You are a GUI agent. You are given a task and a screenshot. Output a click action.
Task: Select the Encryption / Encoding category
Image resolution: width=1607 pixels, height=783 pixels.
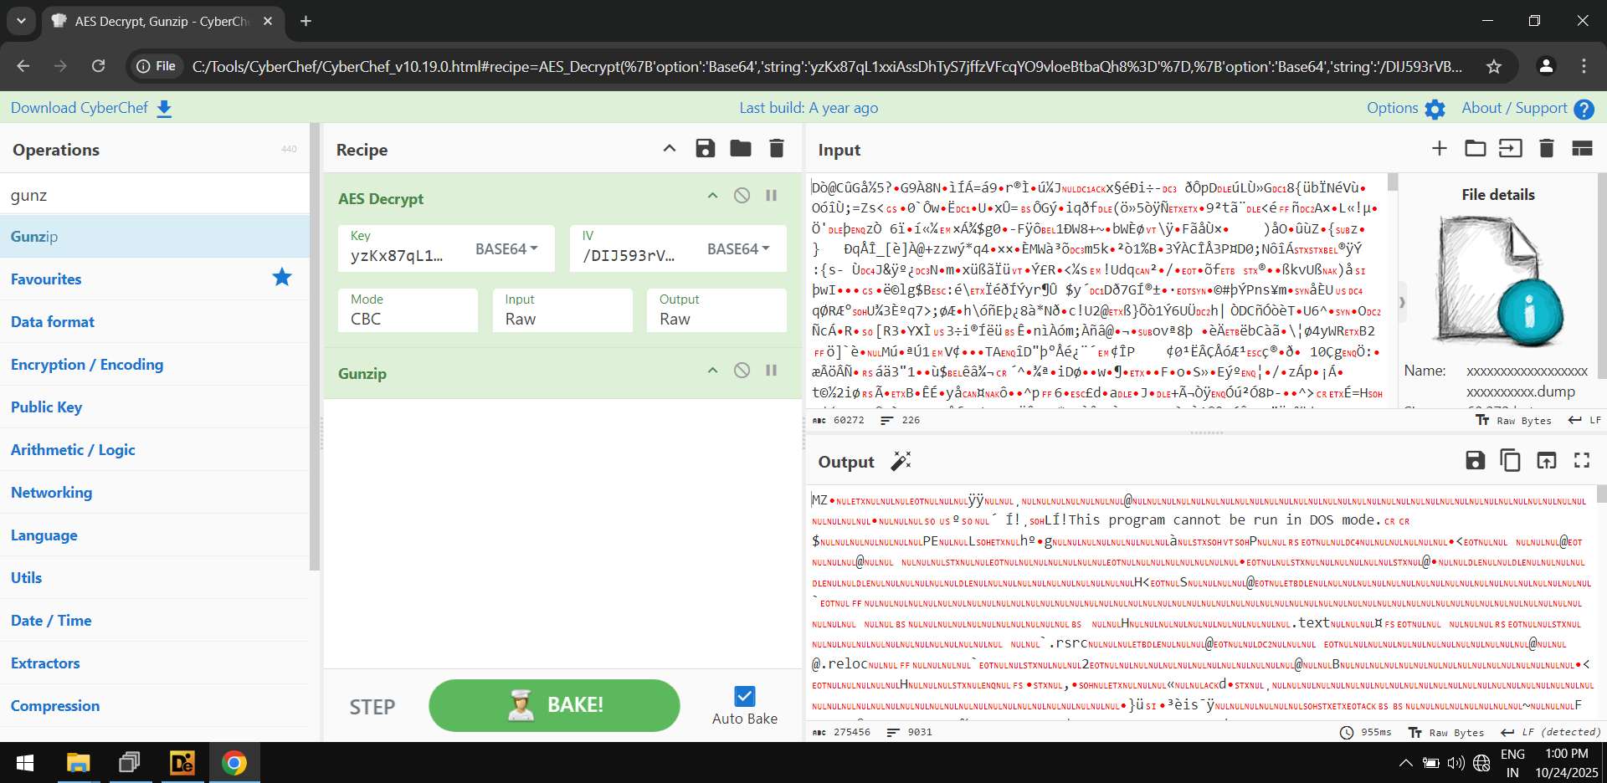(87, 364)
